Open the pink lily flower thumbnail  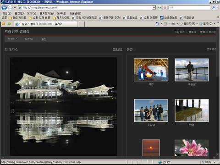[192, 148]
